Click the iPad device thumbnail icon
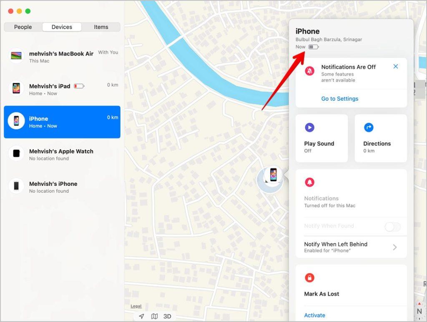Image resolution: width=427 pixels, height=322 pixels. pyautogui.click(x=16, y=88)
